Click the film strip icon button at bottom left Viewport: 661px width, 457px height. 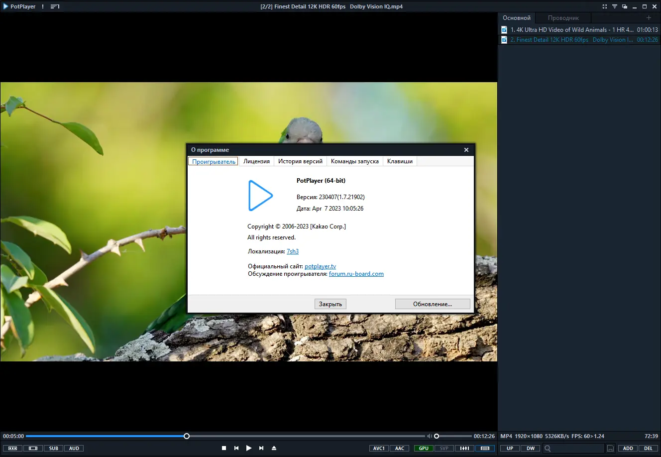33,449
